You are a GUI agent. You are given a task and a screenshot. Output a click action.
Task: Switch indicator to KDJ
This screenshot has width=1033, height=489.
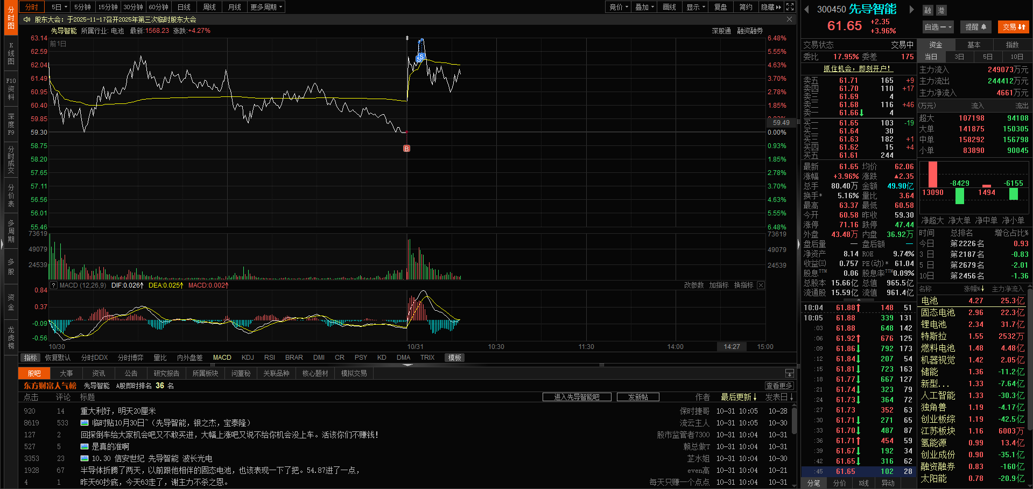248,358
